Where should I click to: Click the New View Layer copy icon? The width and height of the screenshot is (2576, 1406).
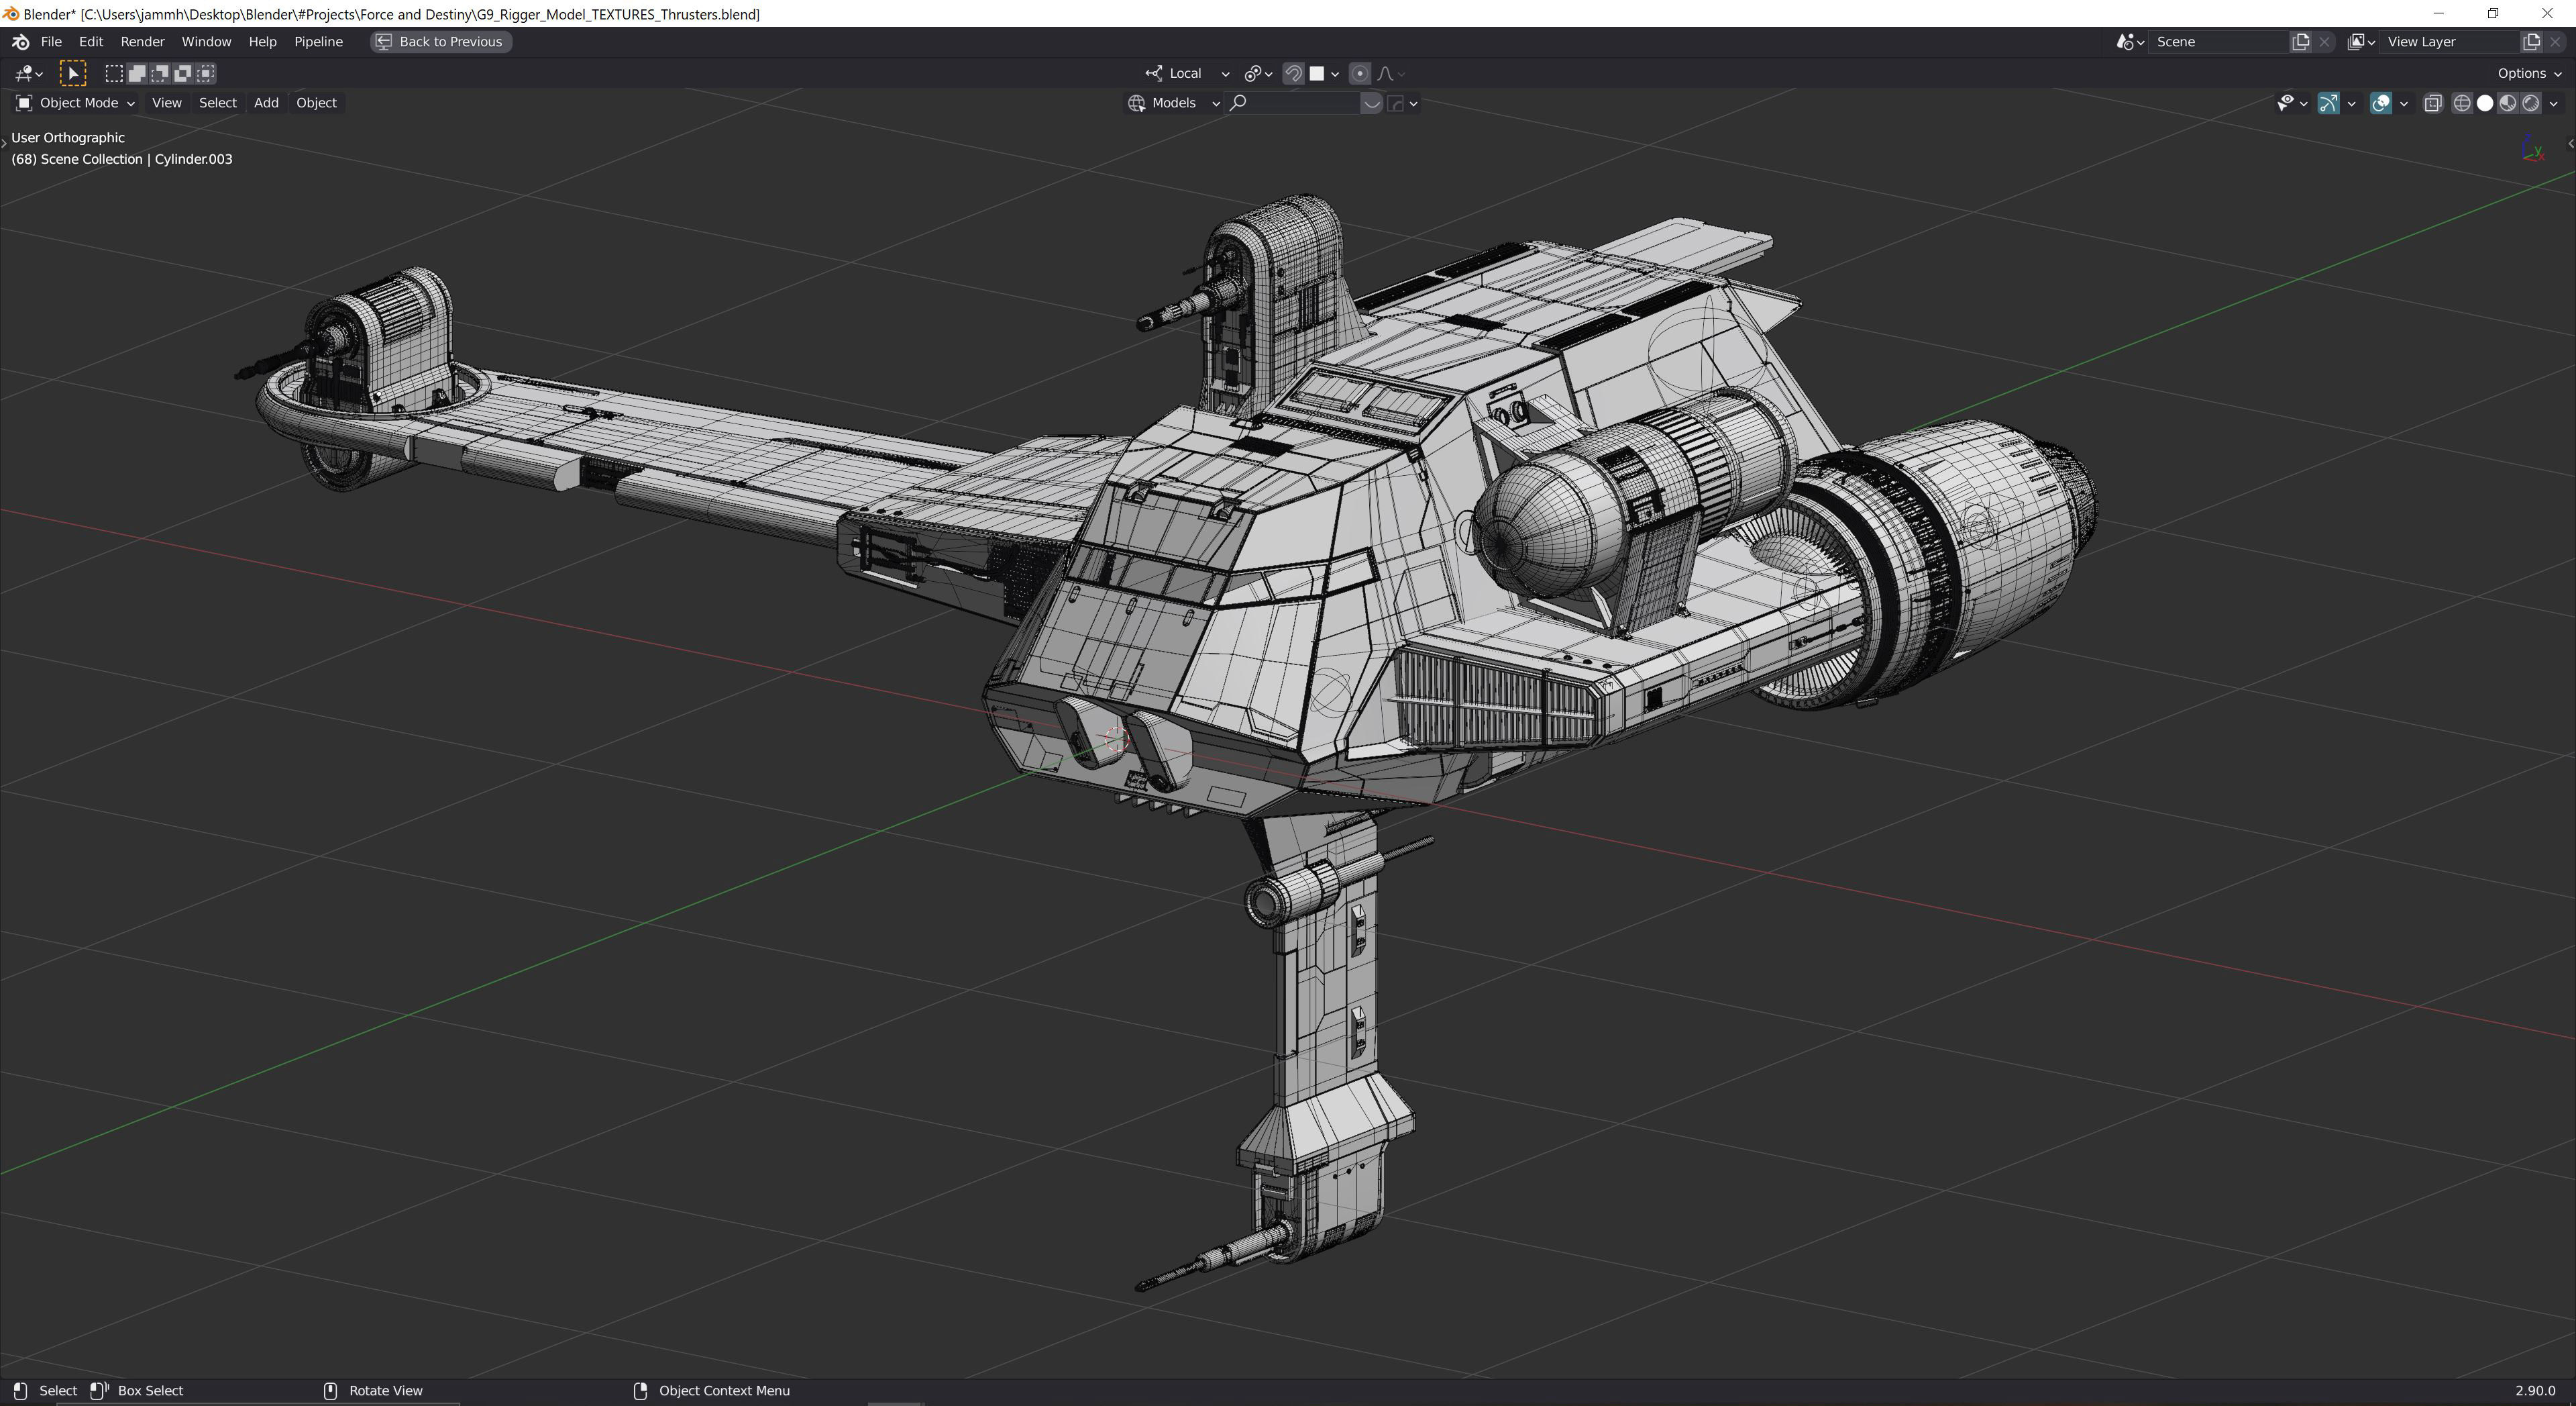[2532, 42]
